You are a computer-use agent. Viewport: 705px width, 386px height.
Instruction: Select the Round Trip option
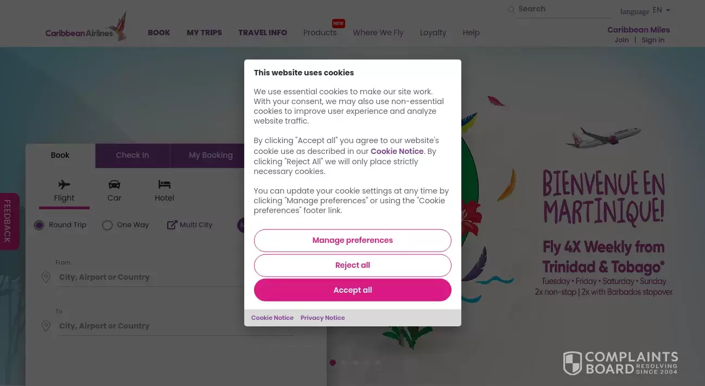coord(39,224)
